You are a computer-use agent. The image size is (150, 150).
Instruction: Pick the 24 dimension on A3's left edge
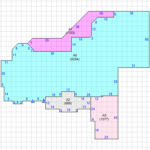93,109
